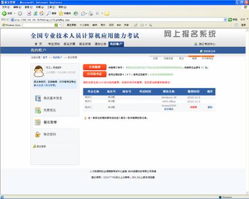Expand the address bar history dropdown
The height and width of the screenshot is (199, 249).
tap(225, 20)
